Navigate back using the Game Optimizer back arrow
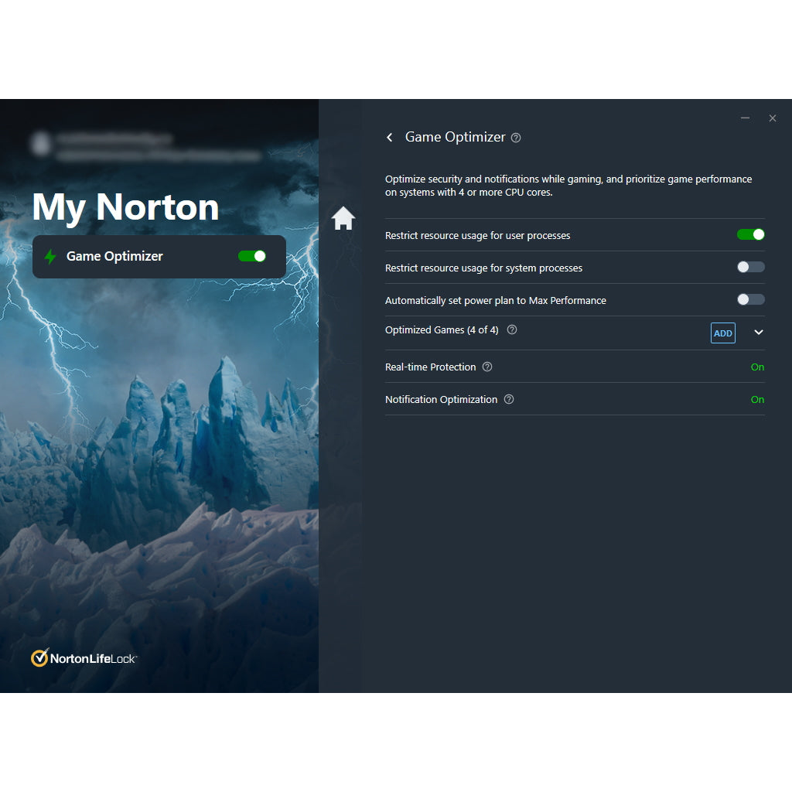 pyautogui.click(x=391, y=137)
